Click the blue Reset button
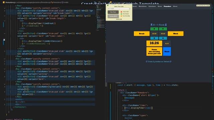214x120 pixels. 167,51
